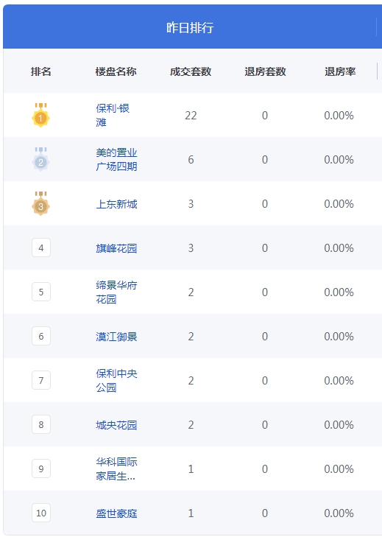382x537 pixels.
Task: Open the 盛世豪庭 property link
Action: (116, 513)
